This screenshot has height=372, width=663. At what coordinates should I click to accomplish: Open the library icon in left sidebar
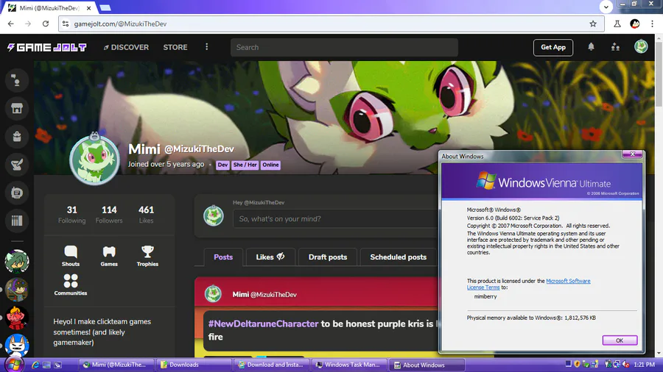[17, 221]
